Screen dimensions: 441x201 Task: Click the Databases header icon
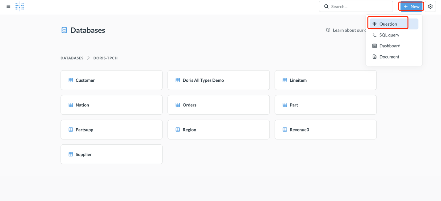coord(64,30)
